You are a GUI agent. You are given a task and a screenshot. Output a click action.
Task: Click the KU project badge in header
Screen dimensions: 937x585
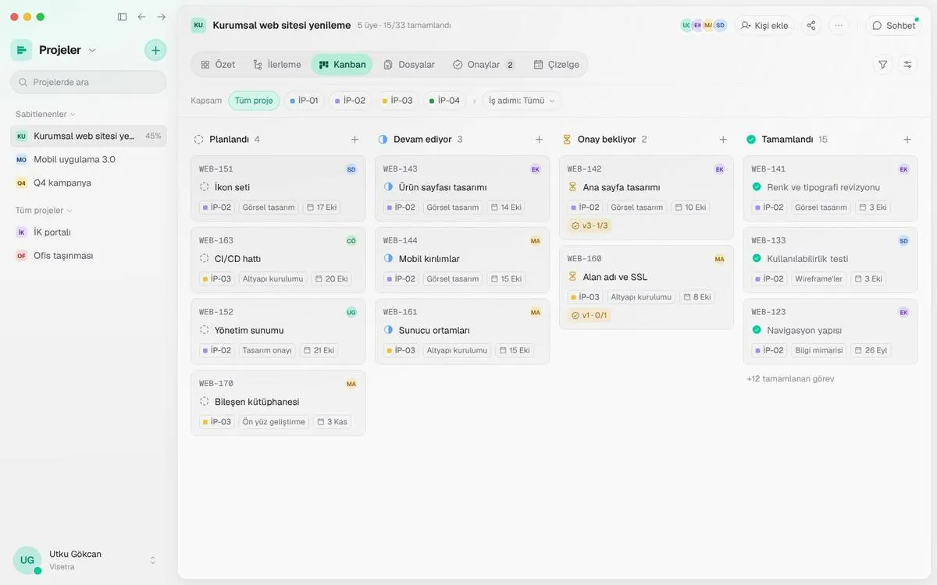[198, 25]
